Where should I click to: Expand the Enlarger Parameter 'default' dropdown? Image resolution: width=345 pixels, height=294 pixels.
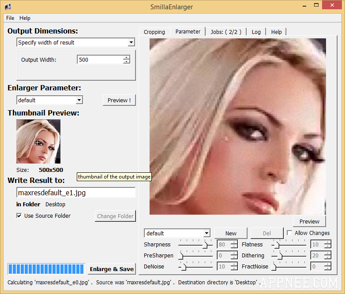pos(79,100)
